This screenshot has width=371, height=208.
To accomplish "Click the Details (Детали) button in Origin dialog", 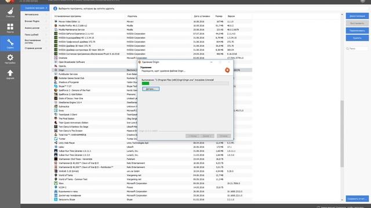I will point(151,89).
